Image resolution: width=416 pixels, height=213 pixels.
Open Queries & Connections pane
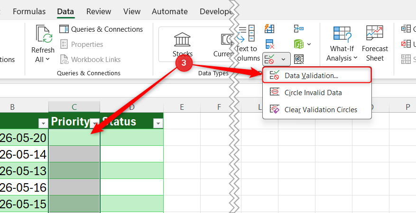[101, 29]
